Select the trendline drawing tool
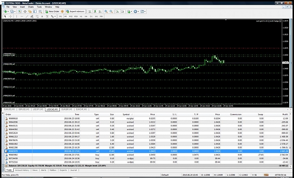The width and height of the screenshot is (294, 178). point(27,16)
